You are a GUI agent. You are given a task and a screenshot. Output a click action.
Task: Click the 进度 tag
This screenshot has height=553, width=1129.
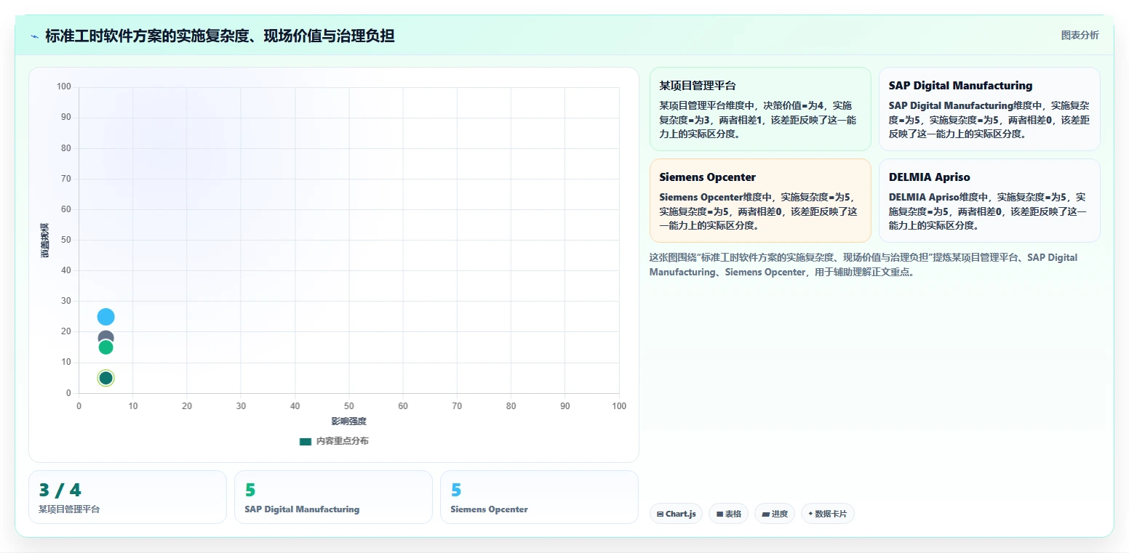pos(775,514)
